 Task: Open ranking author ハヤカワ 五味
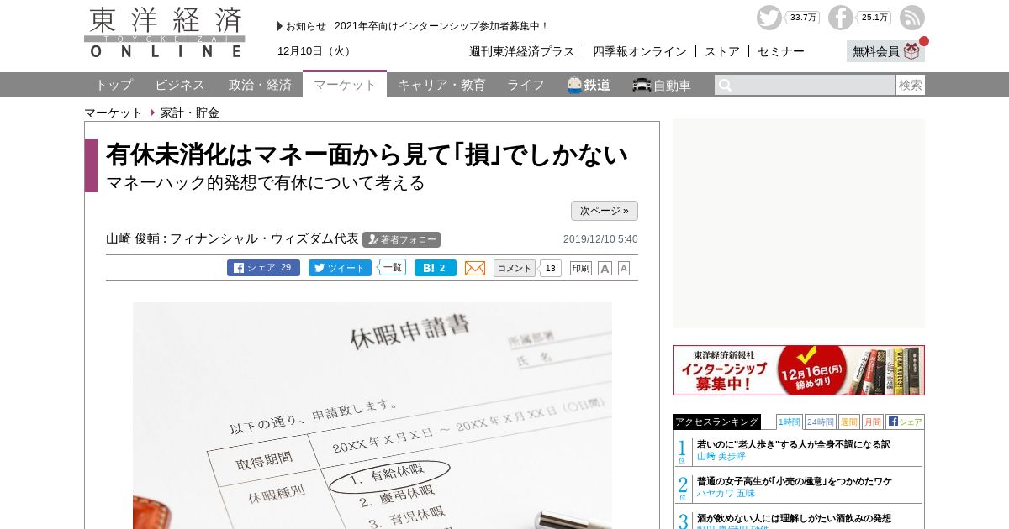[726, 493]
